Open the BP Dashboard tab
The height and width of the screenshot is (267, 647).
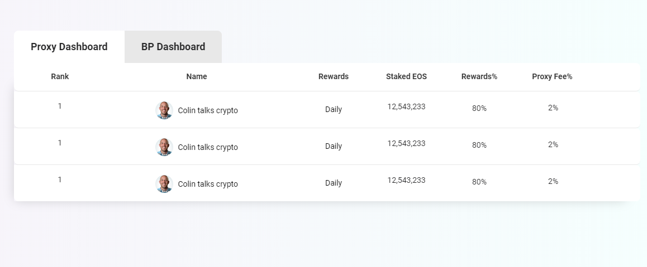tap(173, 47)
